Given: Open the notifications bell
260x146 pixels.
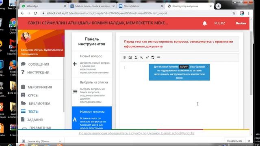Looking at the screenshot, I should (205, 24).
